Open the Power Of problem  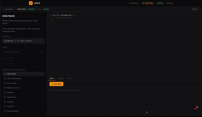[x=23, y=106]
